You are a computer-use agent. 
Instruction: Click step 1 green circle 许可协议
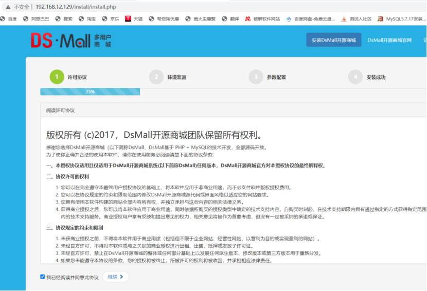click(57, 77)
